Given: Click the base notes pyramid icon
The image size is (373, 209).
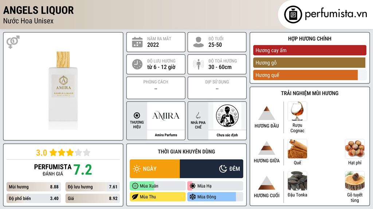Looking at the screenshot, I should tap(267, 183).
